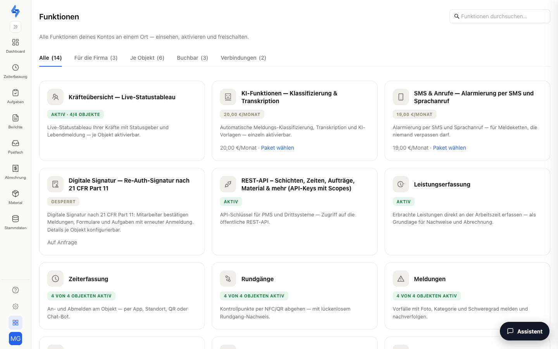Click the Kräfteübersicht card icon
Viewport: 558px width, 349px height.
click(55, 97)
